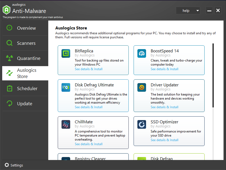Click the Auslogics Anti-Malware shield logo
This screenshot has height=170, width=226.
tap(7, 10)
